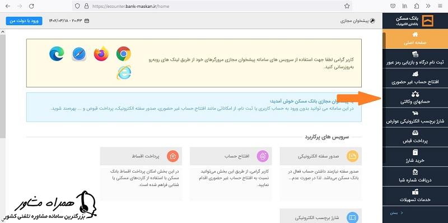Click blue شارژ برچسب card icon

click(352, 217)
